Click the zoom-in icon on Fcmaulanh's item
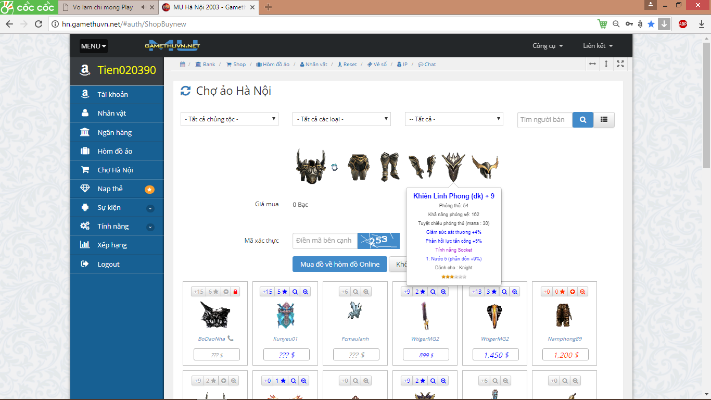This screenshot has width=711, height=400. (x=366, y=292)
